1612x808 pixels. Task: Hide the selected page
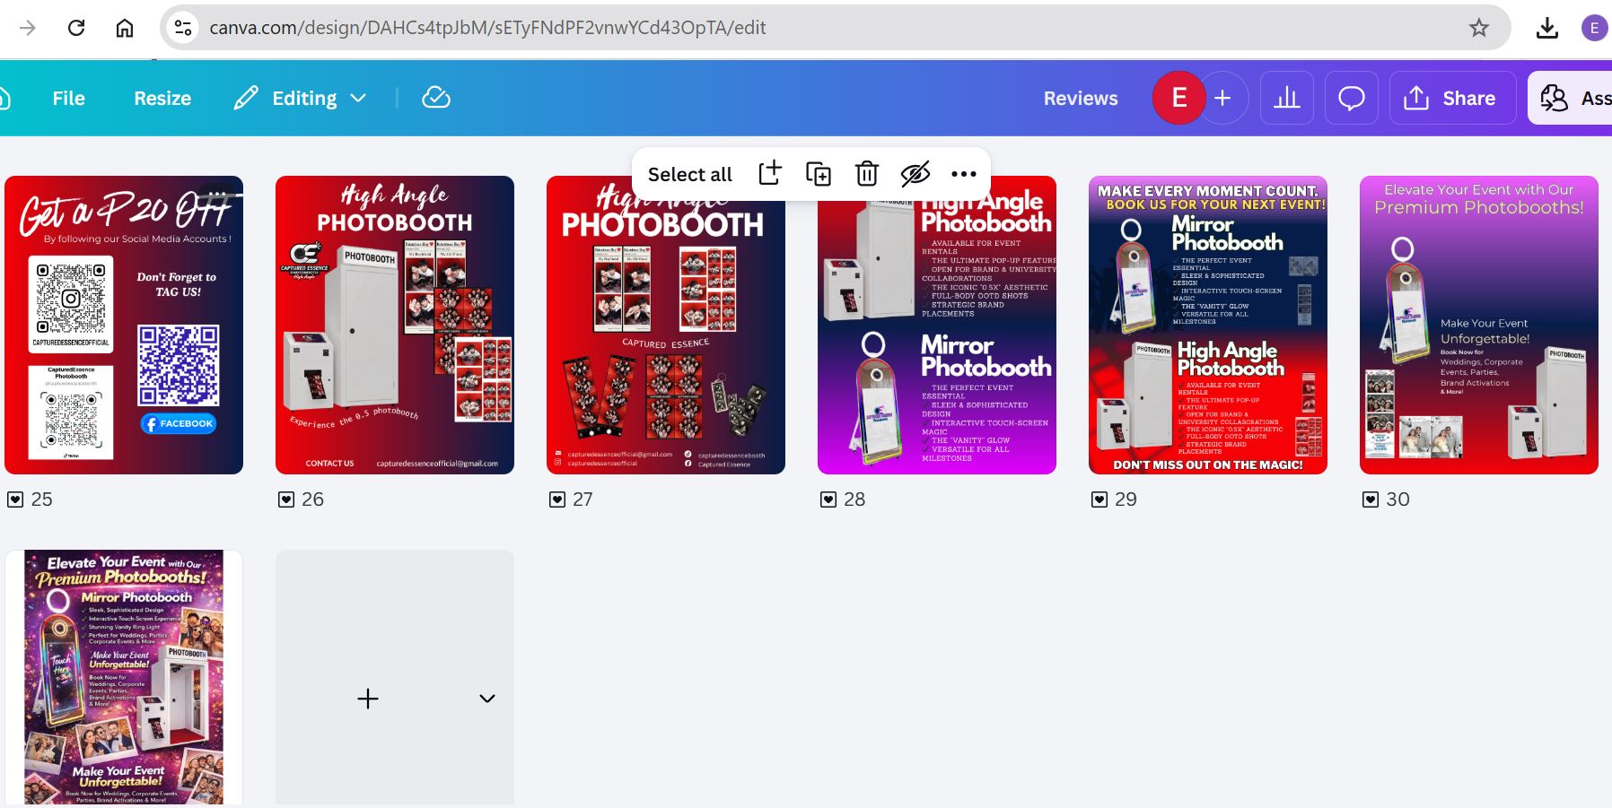click(x=916, y=173)
